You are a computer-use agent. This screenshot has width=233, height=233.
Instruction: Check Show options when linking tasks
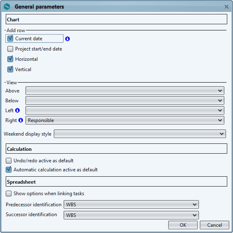[x=9, y=194]
